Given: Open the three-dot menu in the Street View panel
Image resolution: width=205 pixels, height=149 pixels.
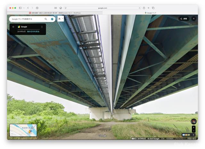Looking at the screenshot, I should point(42,27).
